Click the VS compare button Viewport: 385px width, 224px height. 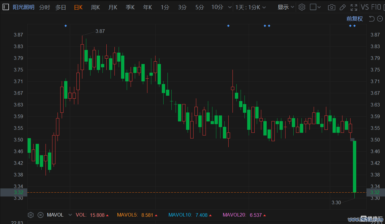365,7
